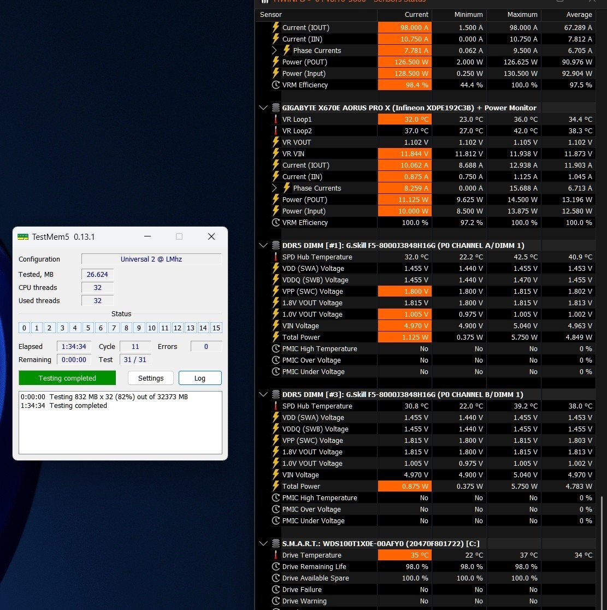Click the lightning icon beside Total Power 0.875 W

[x=276, y=486]
